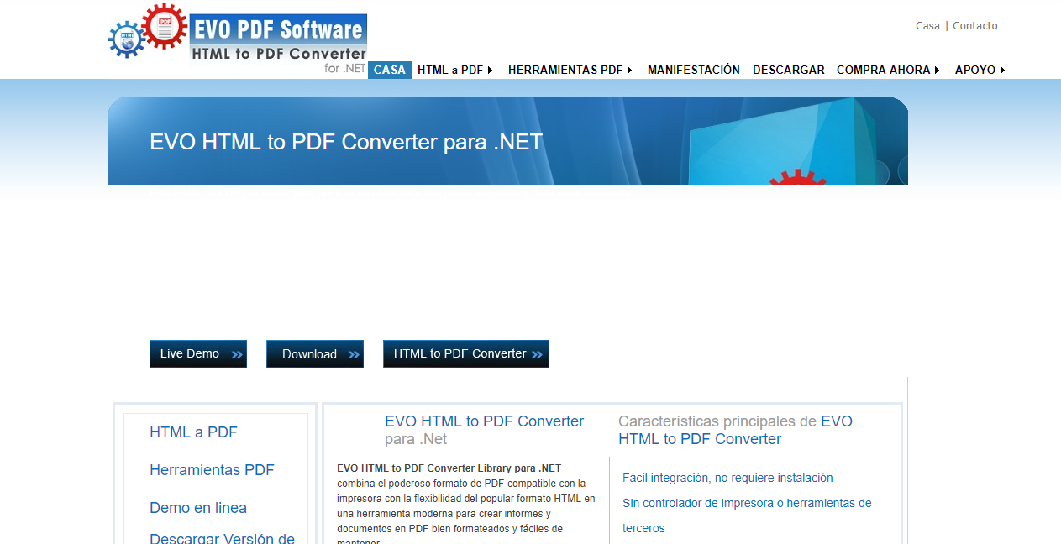Screen dimensions: 1061x544
Task: Select the highlighted CASA menu tab
Action: point(390,70)
